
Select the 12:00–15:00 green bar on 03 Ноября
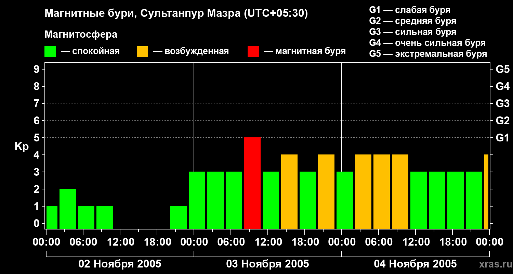pyautogui.click(x=271, y=200)
